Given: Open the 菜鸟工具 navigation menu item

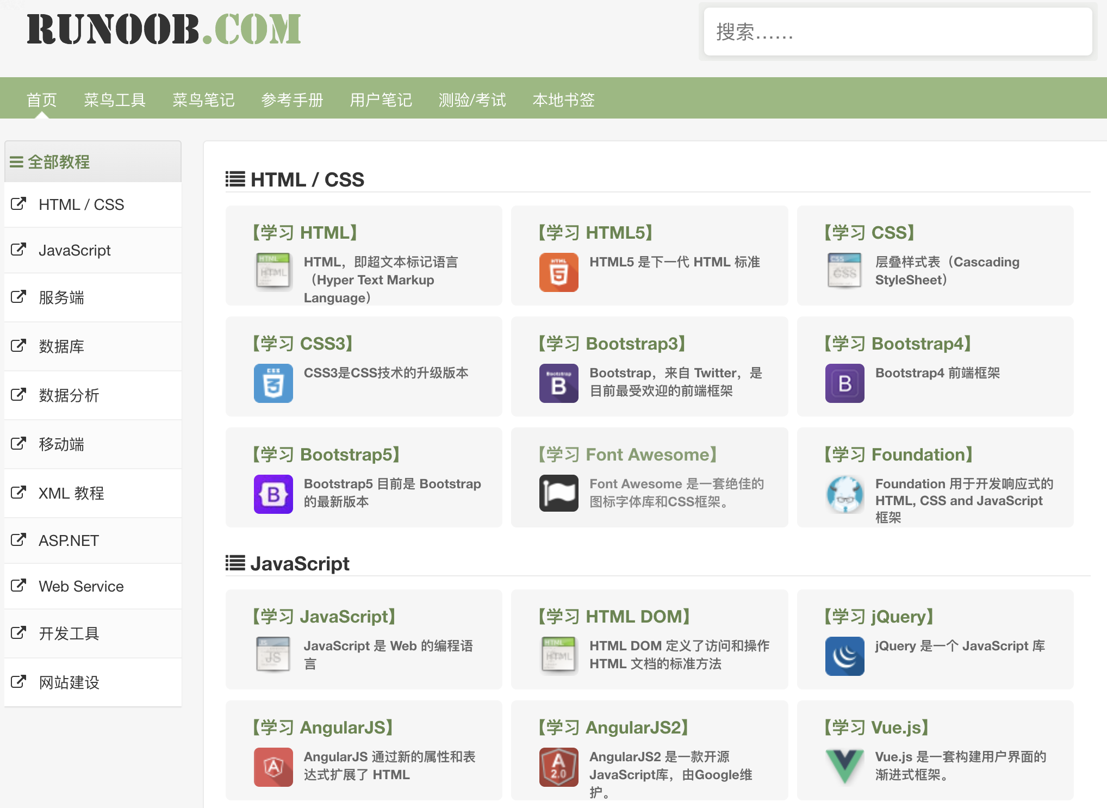Looking at the screenshot, I should click(x=115, y=100).
